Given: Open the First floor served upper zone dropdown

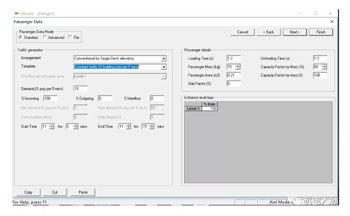Looking at the screenshot, I should (164, 76).
